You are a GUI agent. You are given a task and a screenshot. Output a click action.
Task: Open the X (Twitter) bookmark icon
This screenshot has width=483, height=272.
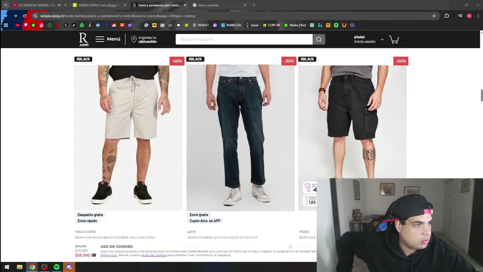point(66,25)
